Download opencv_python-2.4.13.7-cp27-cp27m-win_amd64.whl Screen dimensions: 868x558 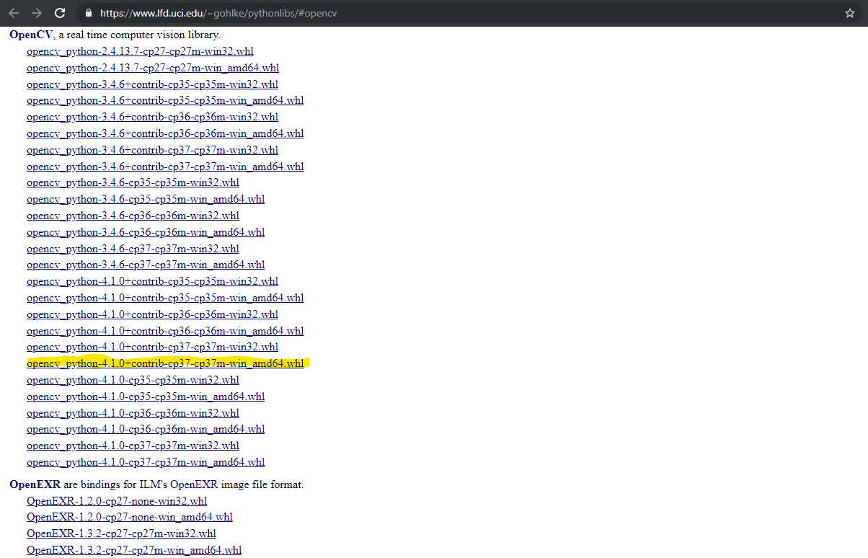(x=153, y=68)
